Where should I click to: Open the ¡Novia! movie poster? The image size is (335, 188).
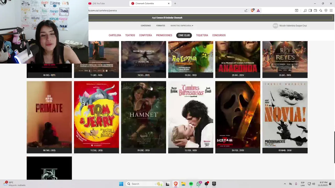285,117
